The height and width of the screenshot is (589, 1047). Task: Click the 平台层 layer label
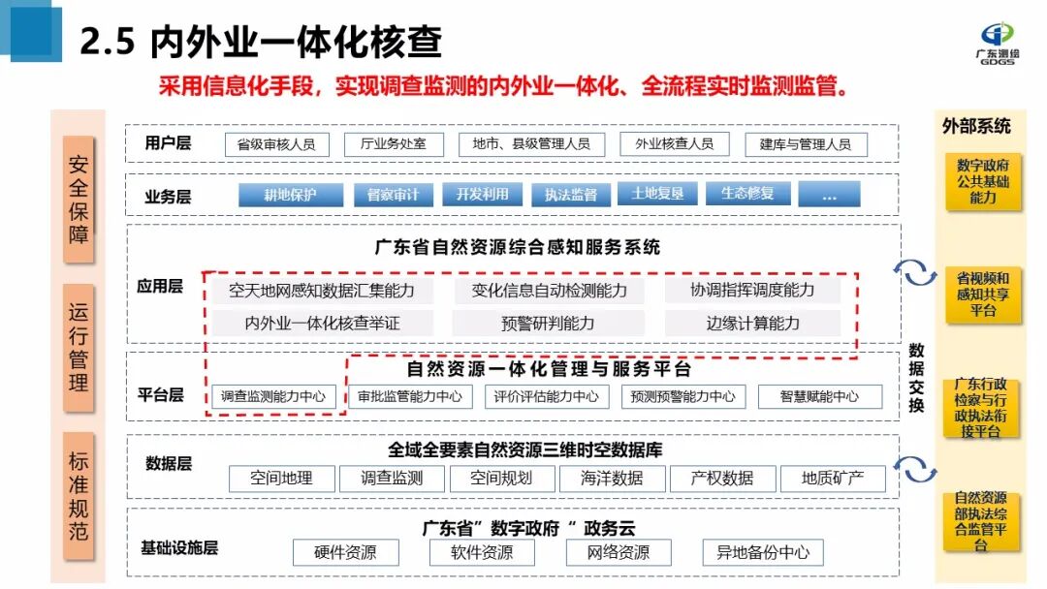point(161,395)
